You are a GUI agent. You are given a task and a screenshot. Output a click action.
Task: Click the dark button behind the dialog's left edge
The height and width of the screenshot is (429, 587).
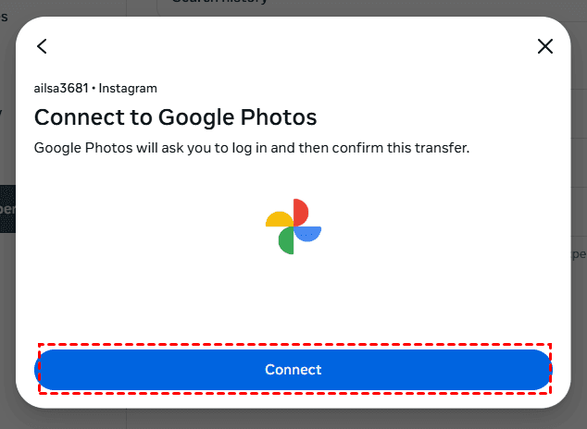tap(6, 208)
